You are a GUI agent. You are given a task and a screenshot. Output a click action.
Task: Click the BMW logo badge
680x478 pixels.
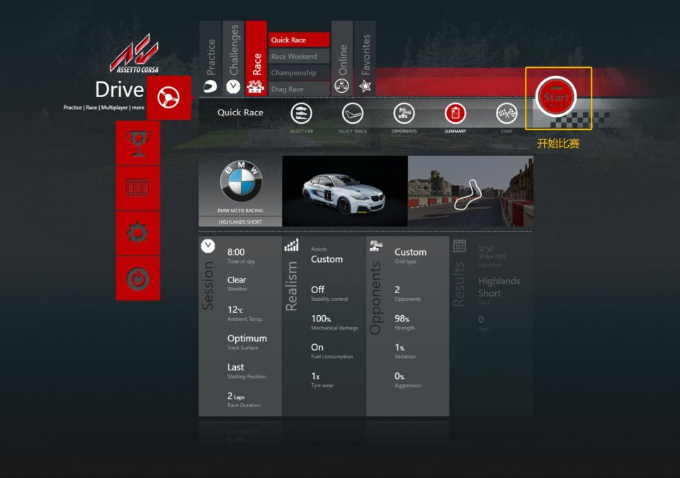(x=241, y=181)
